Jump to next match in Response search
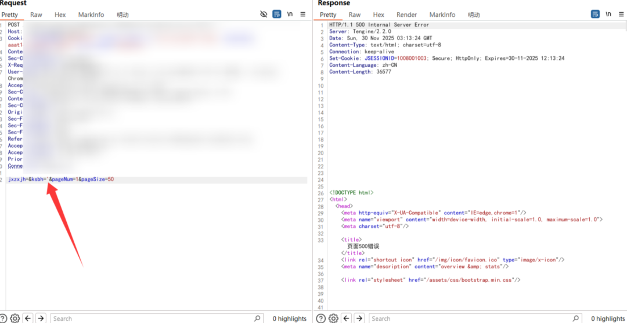The height and width of the screenshot is (323, 627). [359, 318]
